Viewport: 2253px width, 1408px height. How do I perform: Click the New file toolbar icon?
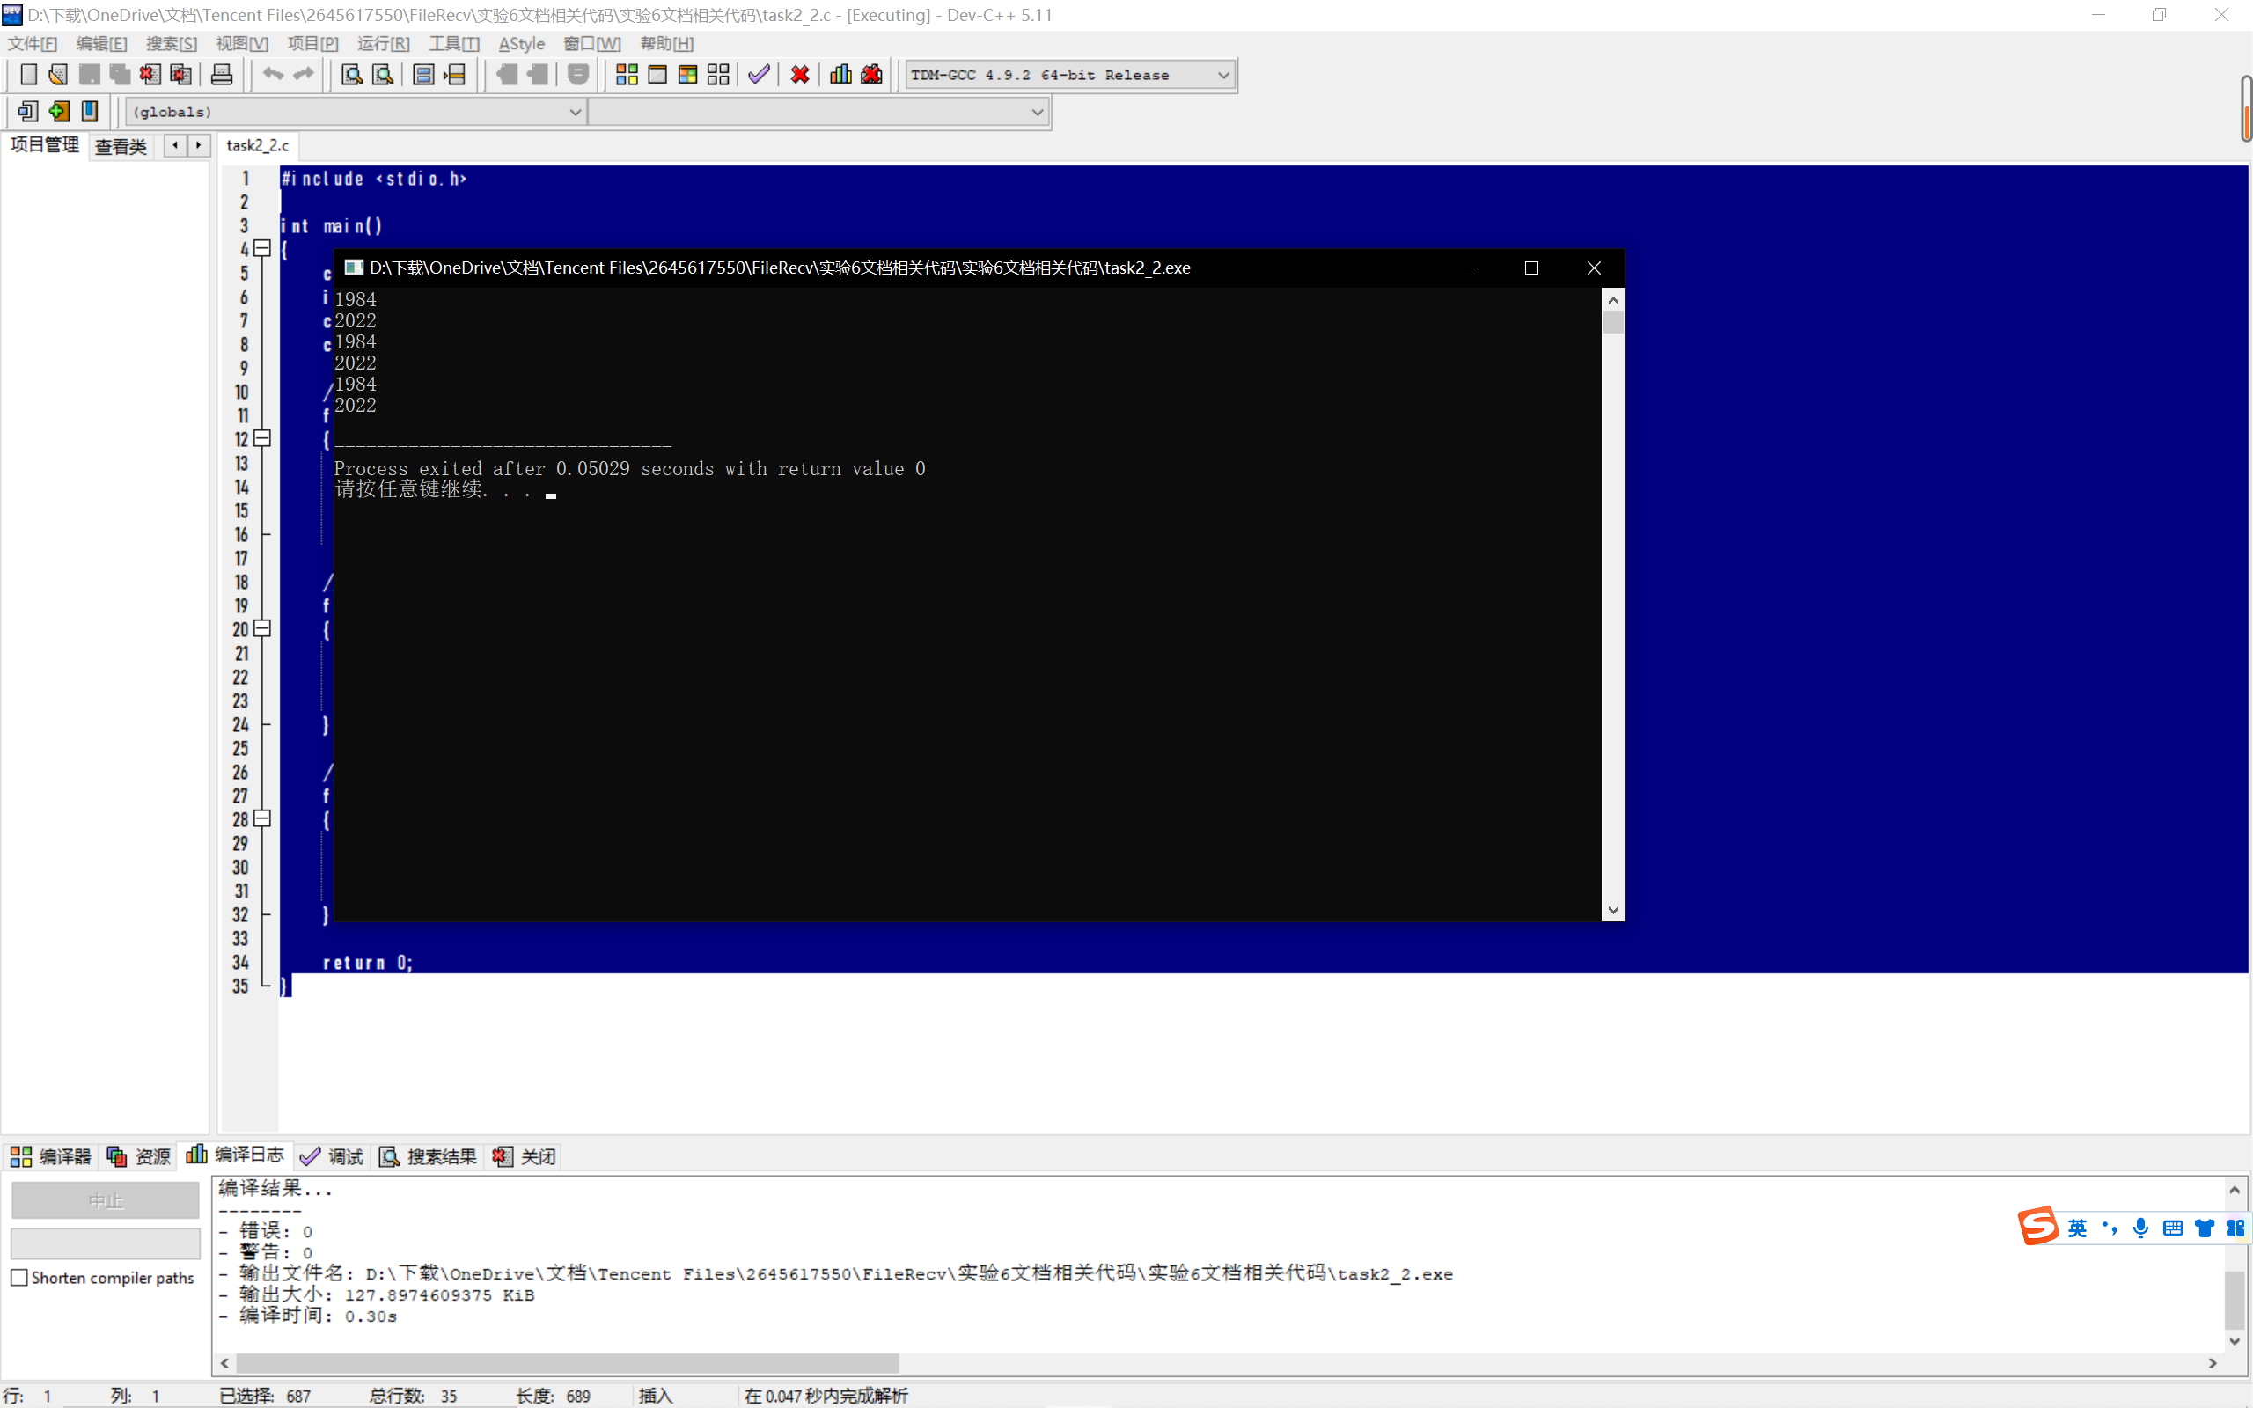[x=28, y=75]
